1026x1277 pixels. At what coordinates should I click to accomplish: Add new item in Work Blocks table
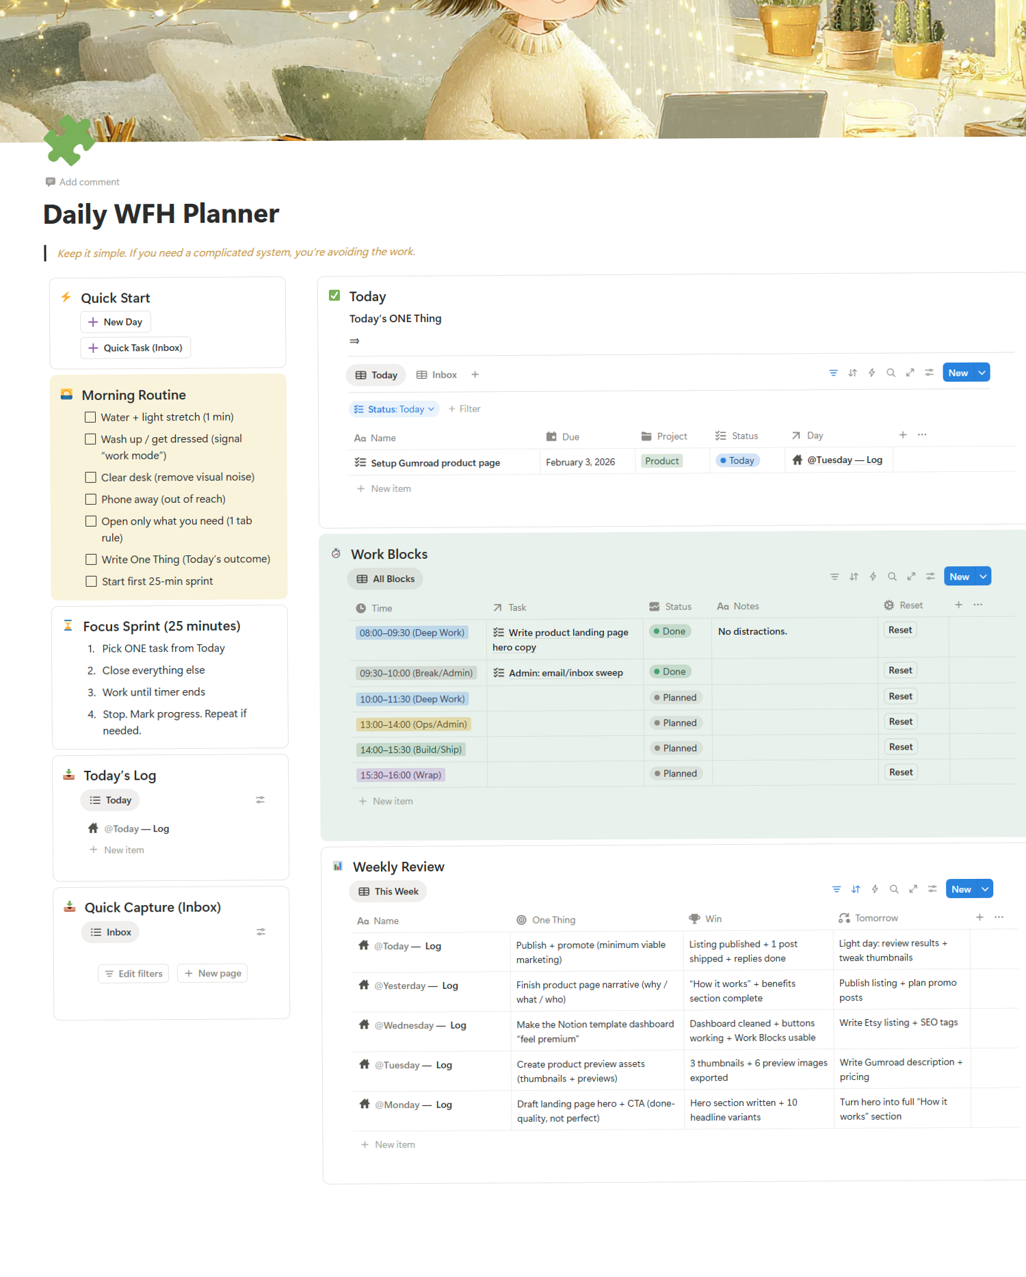[x=386, y=801]
